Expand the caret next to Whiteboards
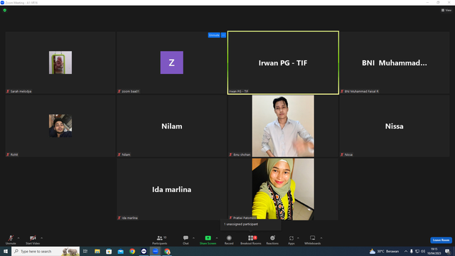The image size is (455, 256). pos(321,238)
